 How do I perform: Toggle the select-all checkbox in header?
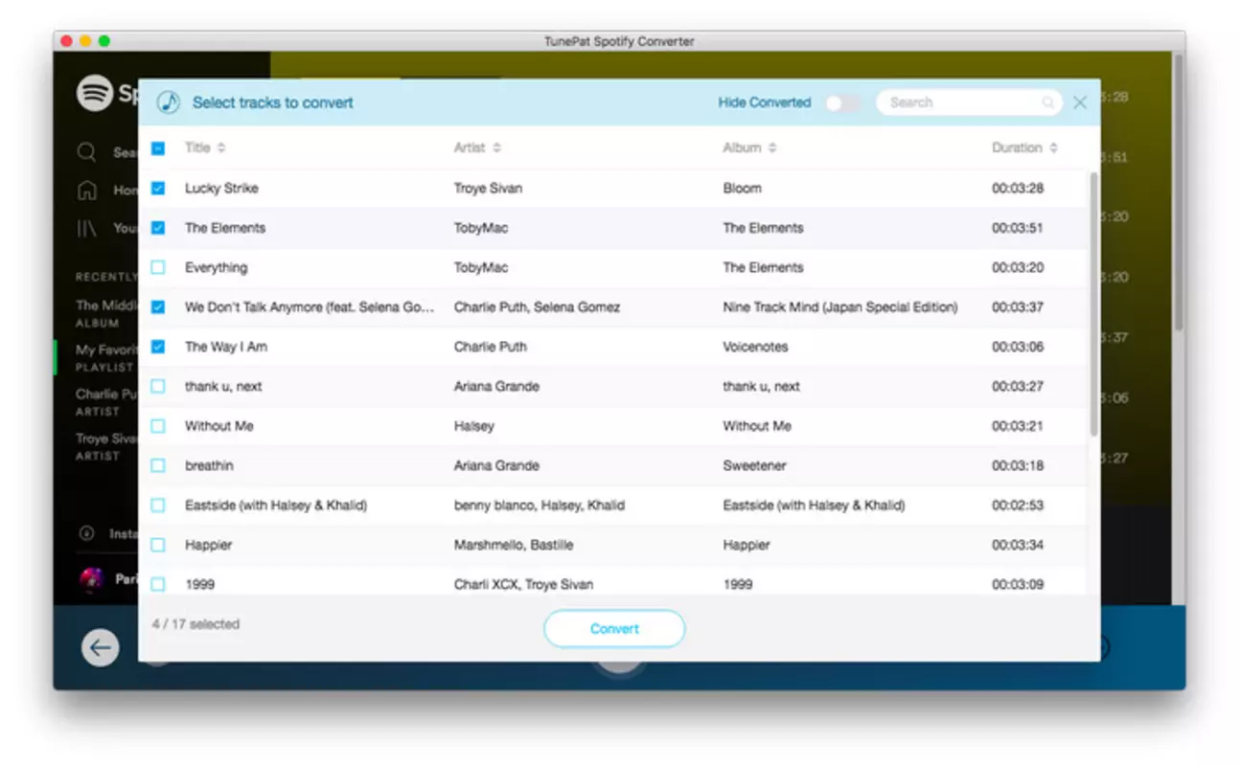(x=158, y=148)
